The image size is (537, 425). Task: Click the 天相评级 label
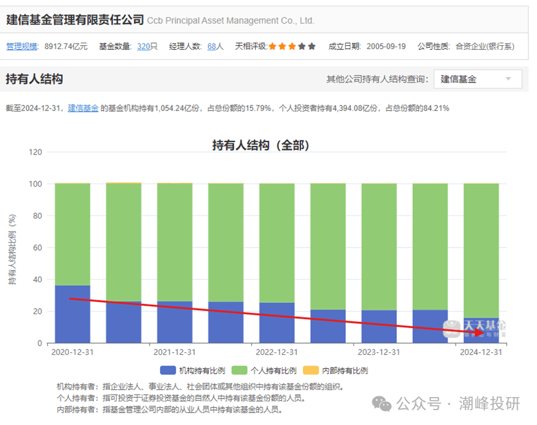tap(251, 46)
